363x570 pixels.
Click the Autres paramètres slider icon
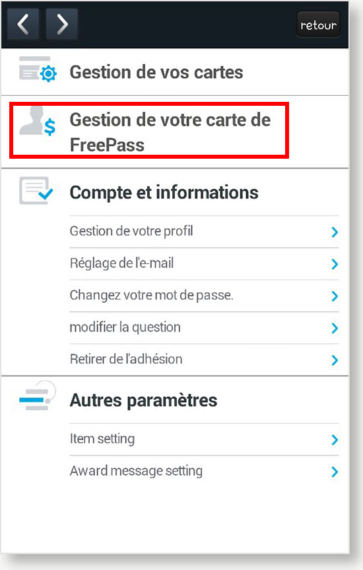tap(38, 395)
